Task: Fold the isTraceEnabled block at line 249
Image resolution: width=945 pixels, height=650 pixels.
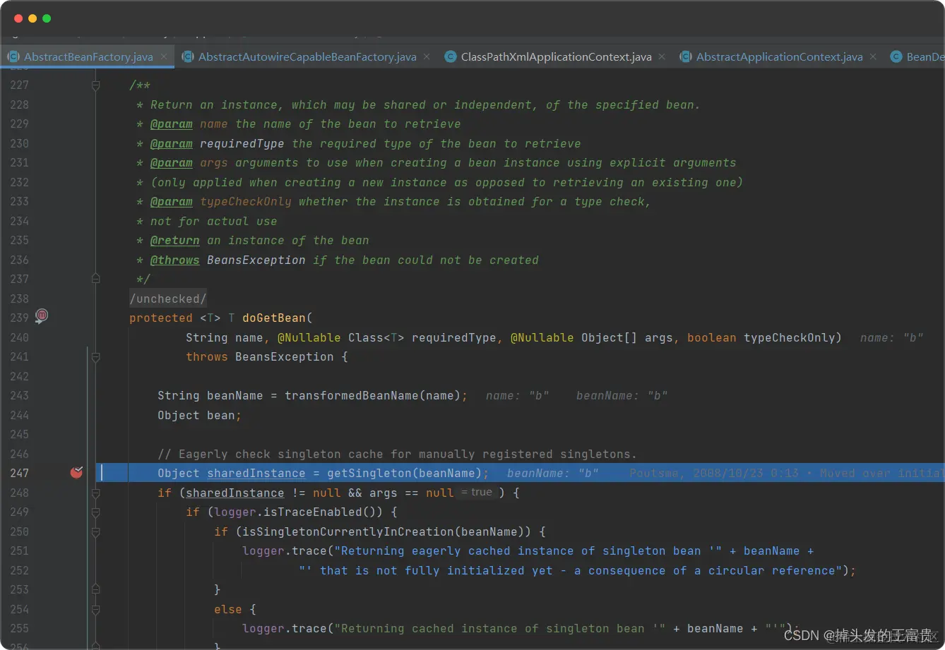Action: [95, 512]
